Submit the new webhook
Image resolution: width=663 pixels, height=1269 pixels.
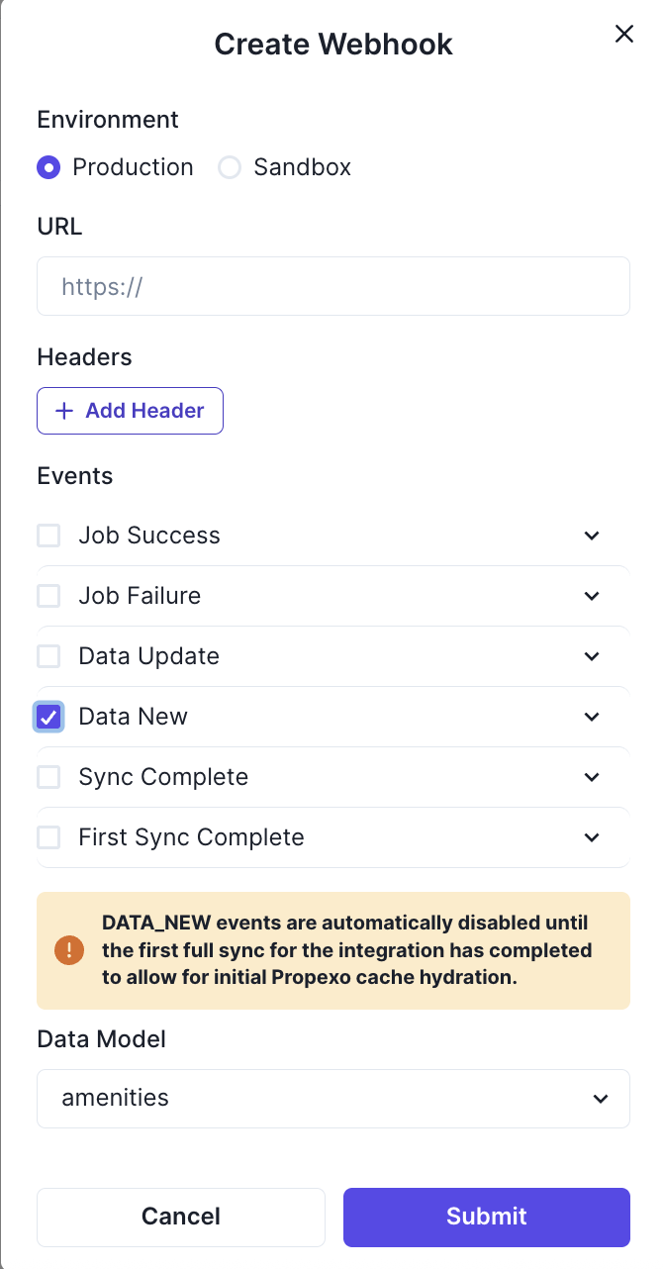pyautogui.click(x=486, y=1217)
